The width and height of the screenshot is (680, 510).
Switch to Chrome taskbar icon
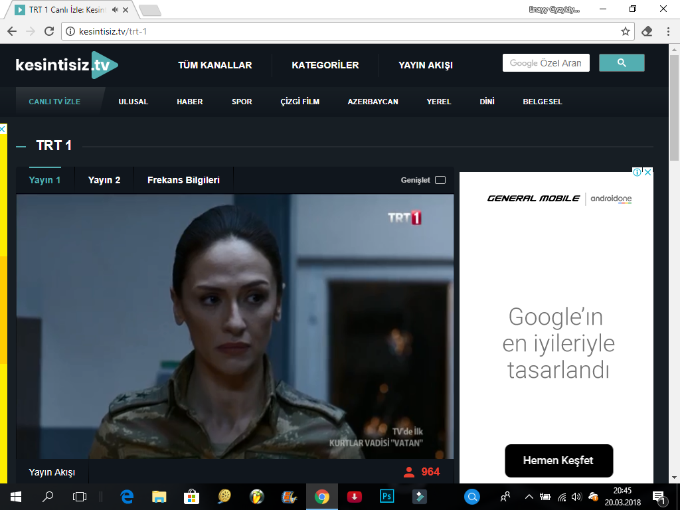click(322, 497)
